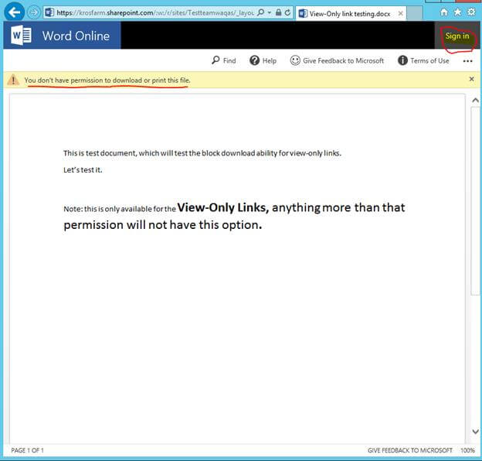Dismiss the permission warning bar
482x461 pixels.
[x=471, y=79]
